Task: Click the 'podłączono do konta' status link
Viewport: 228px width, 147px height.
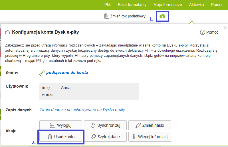Action: click(x=67, y=73)
